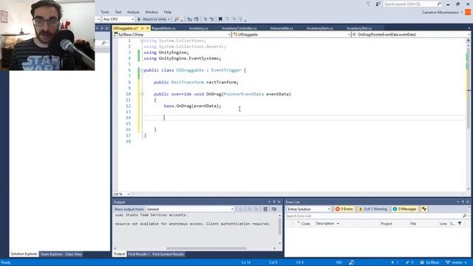This screenshot has width=473, height=266.
Task: Switch to the InventorySlot.cs tab
Action: [x=359, y=28]
